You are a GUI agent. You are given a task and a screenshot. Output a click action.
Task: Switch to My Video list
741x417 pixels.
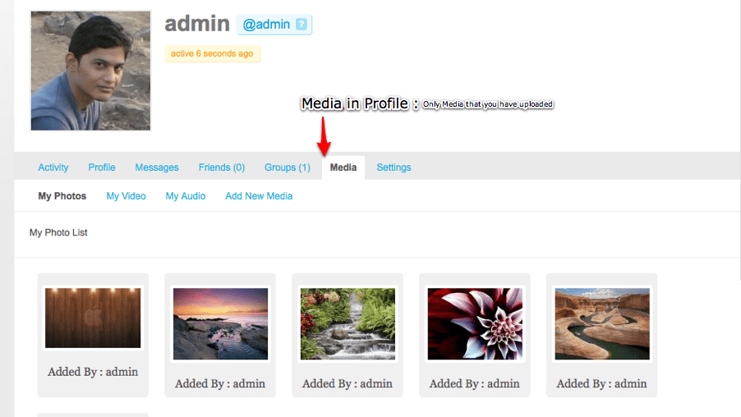(x=127, y=196)
